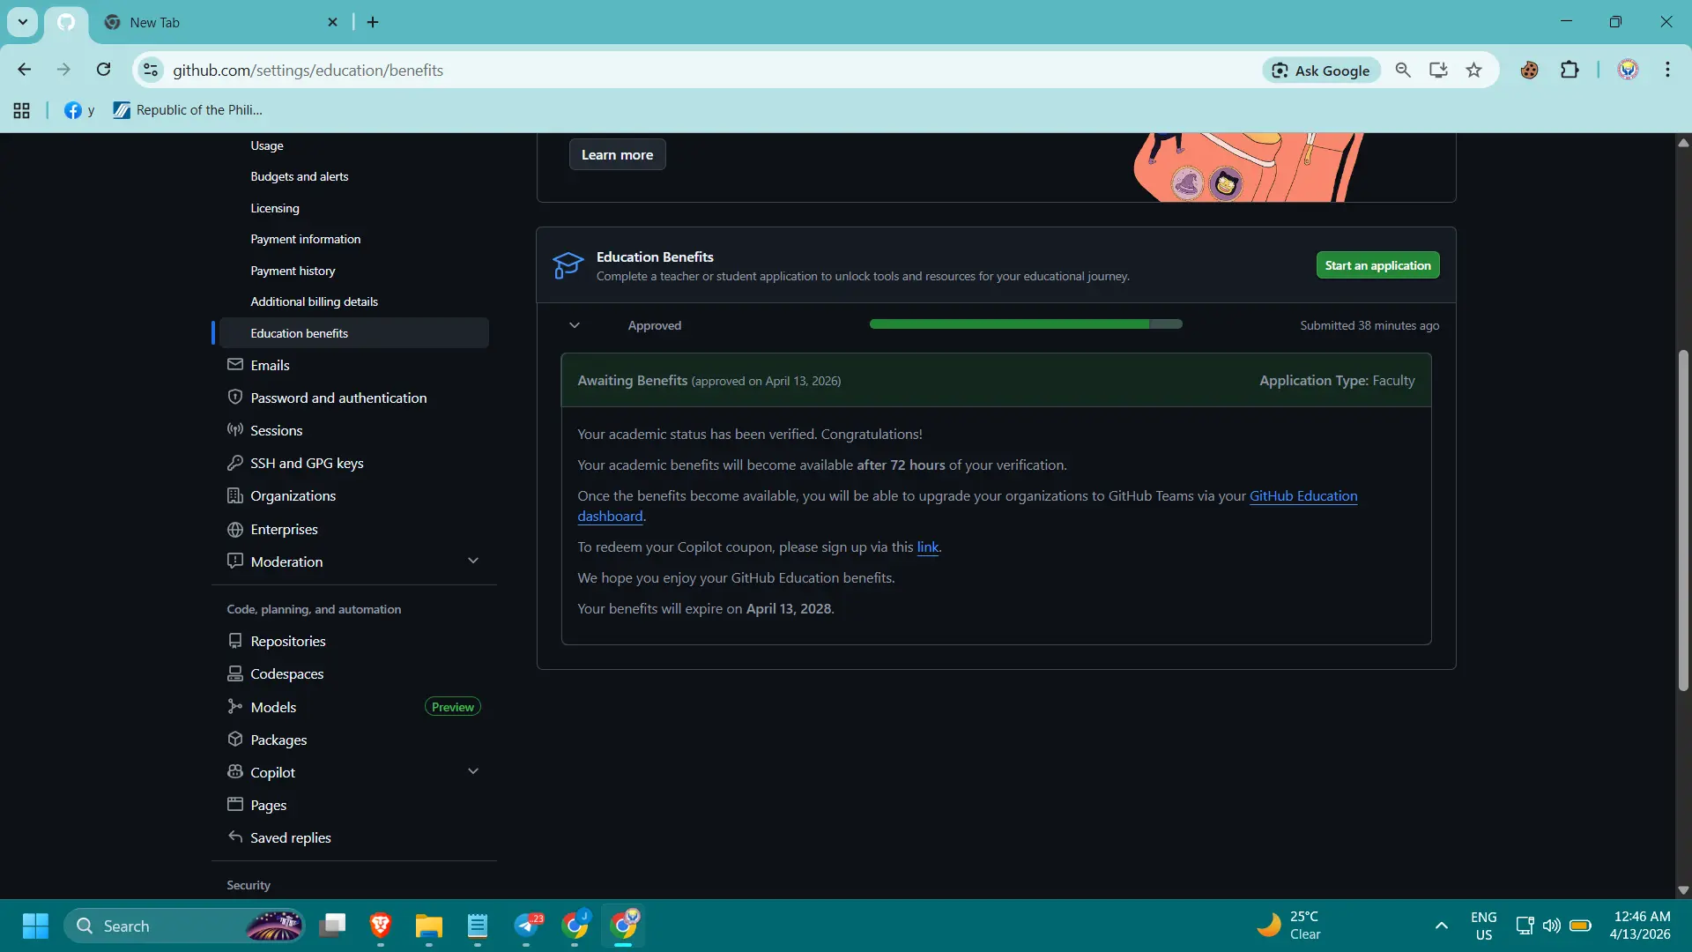1692x952 pixels.
Task: Click the Ask Google button
Action: tap(1321, 71)
